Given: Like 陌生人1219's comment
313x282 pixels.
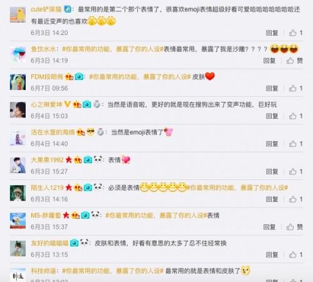Looking at the screenshot, I should [x=293, y=199].
